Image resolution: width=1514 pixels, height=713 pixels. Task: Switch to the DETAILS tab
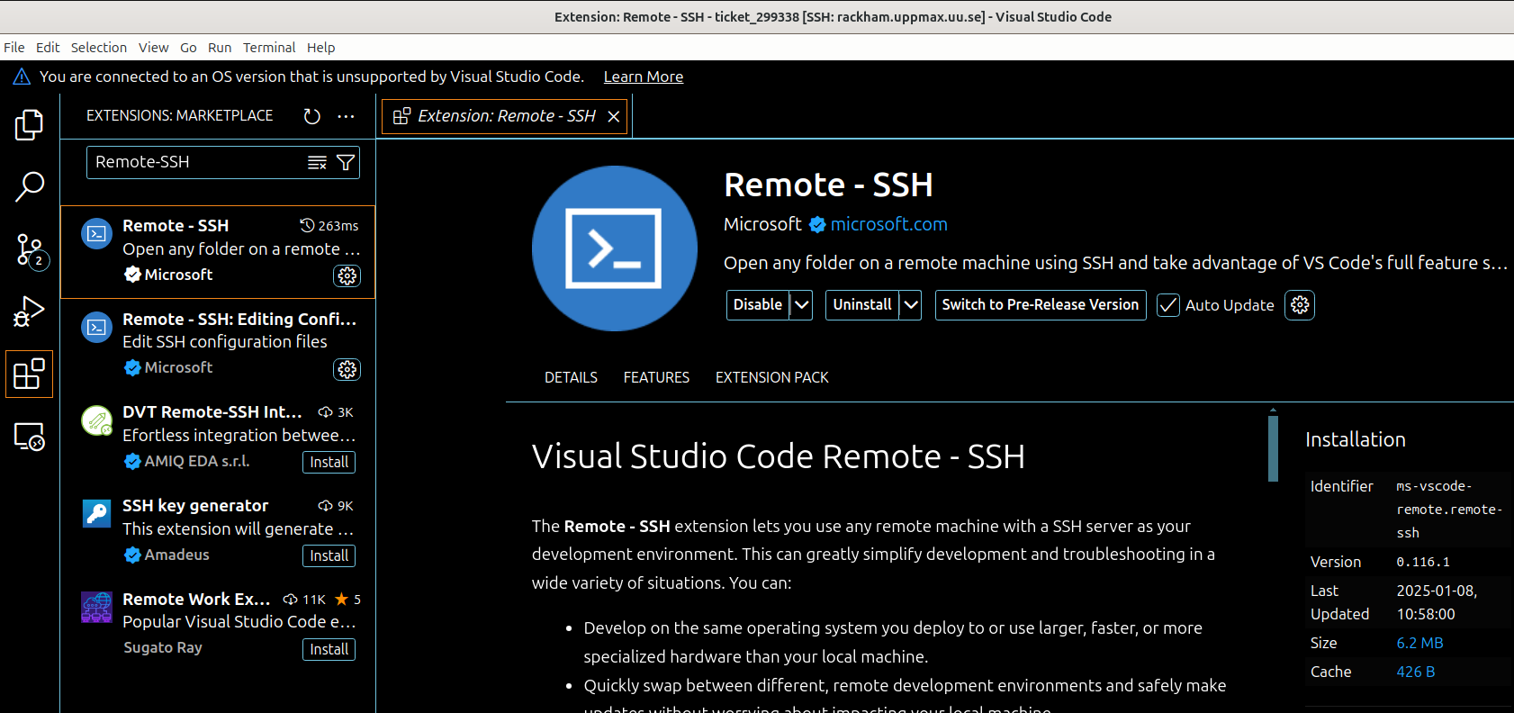coord(571,378)
